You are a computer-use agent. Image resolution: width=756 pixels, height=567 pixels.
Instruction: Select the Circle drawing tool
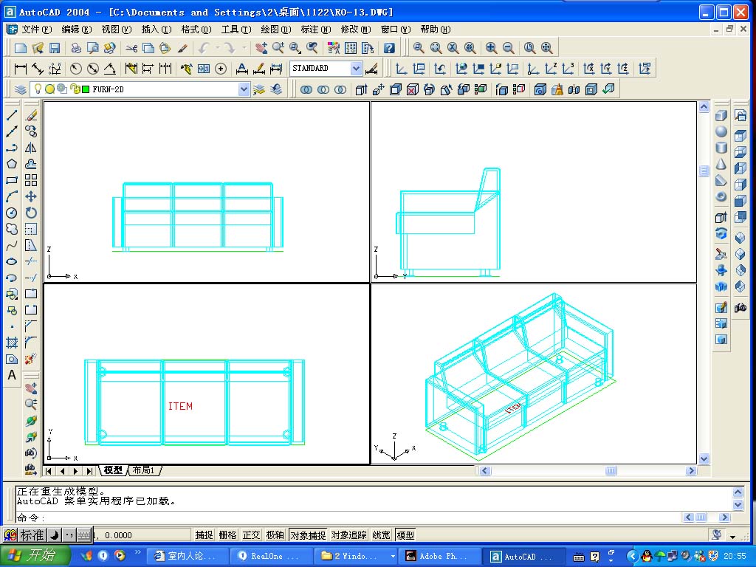pyautogui.click(x=12, y=213)
